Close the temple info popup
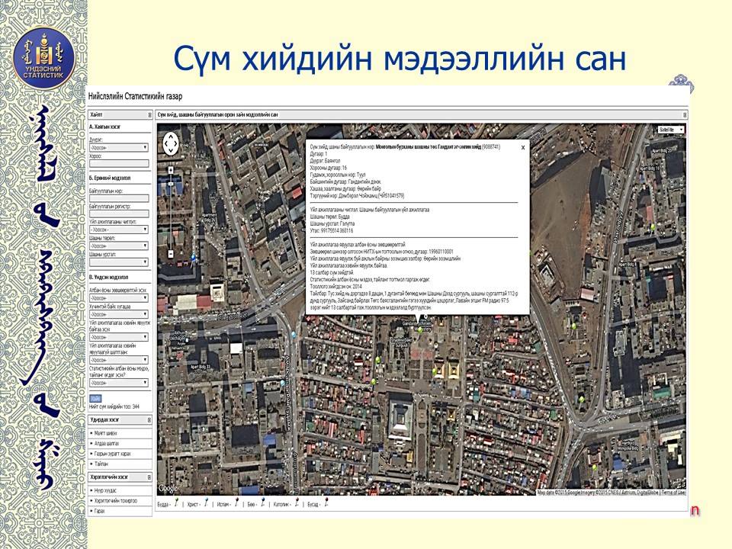The width and height of the screenshot is (732, 549). tap(522, 147)
